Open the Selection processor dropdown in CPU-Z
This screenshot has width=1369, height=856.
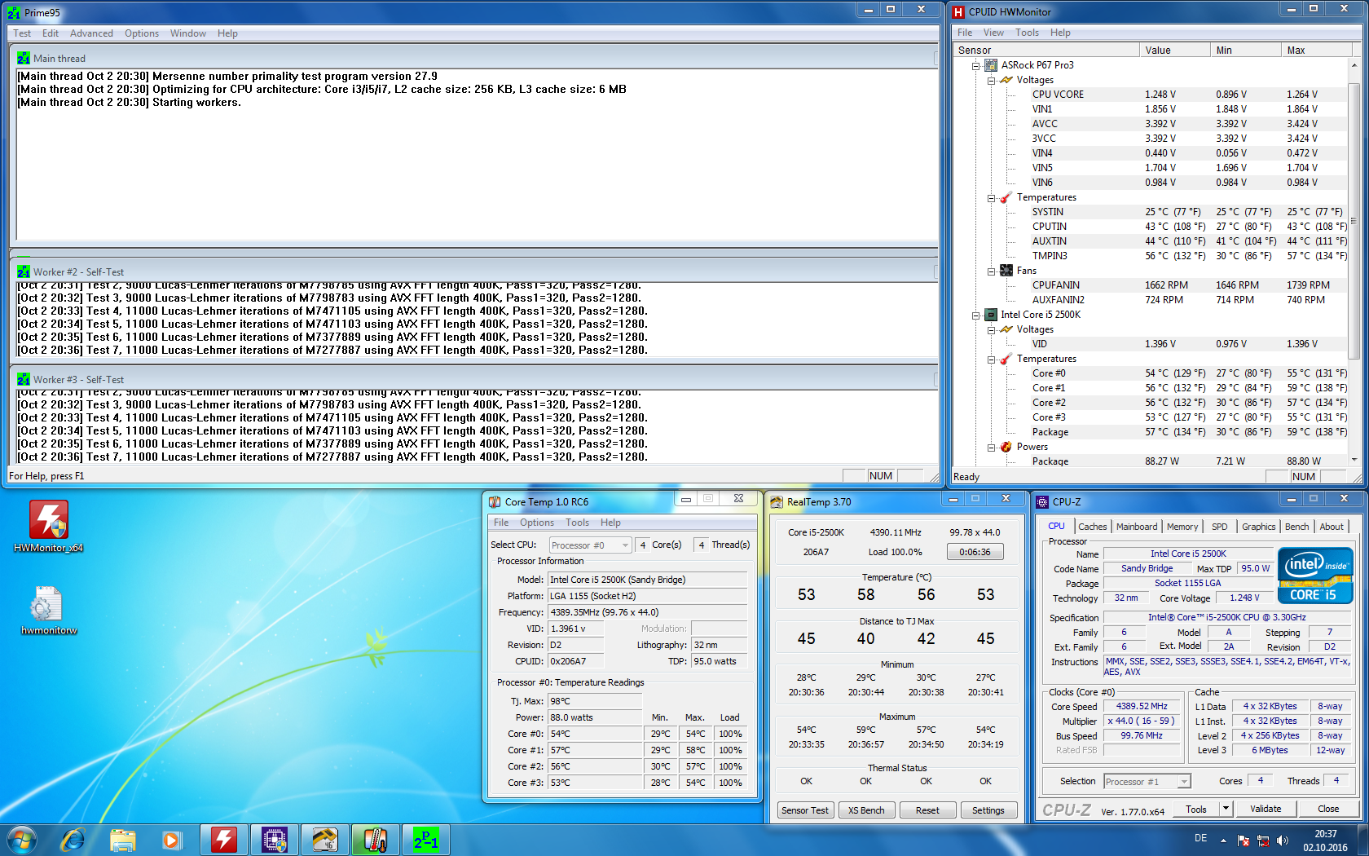click(1147, 782)
